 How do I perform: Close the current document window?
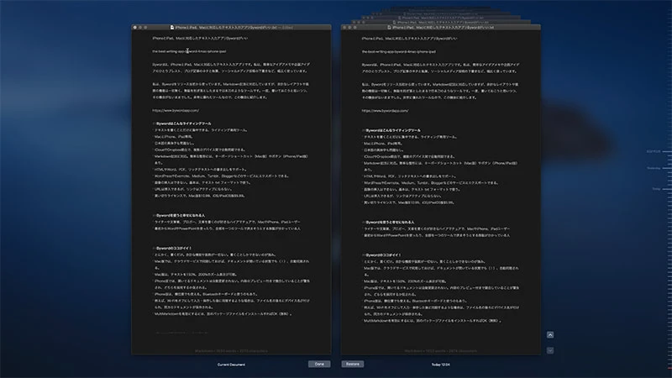(x=134, y=28)
